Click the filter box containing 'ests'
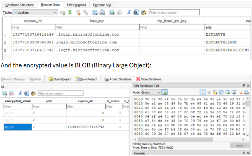 [x=228, y=27]
